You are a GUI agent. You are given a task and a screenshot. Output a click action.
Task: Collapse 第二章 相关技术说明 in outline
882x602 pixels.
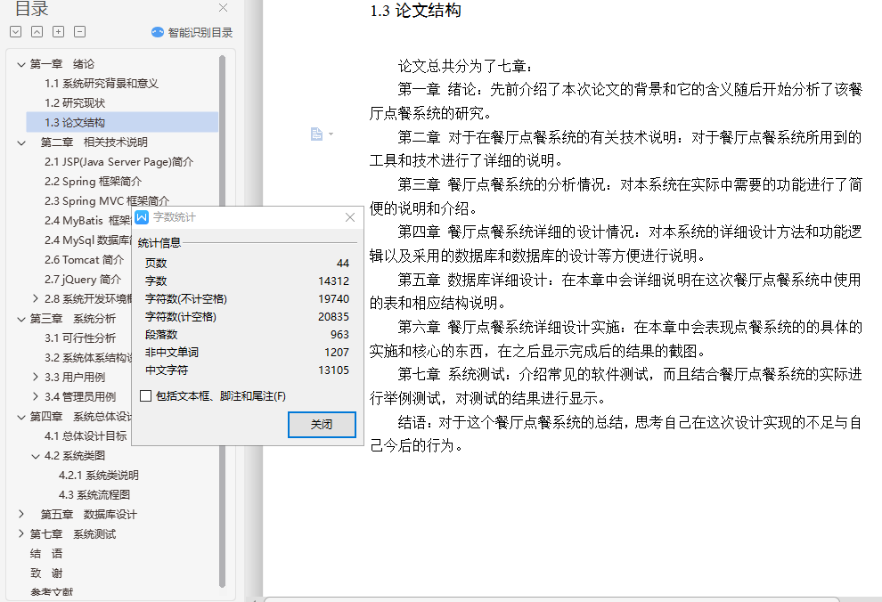pyautogui.click(x=21, y=142)
